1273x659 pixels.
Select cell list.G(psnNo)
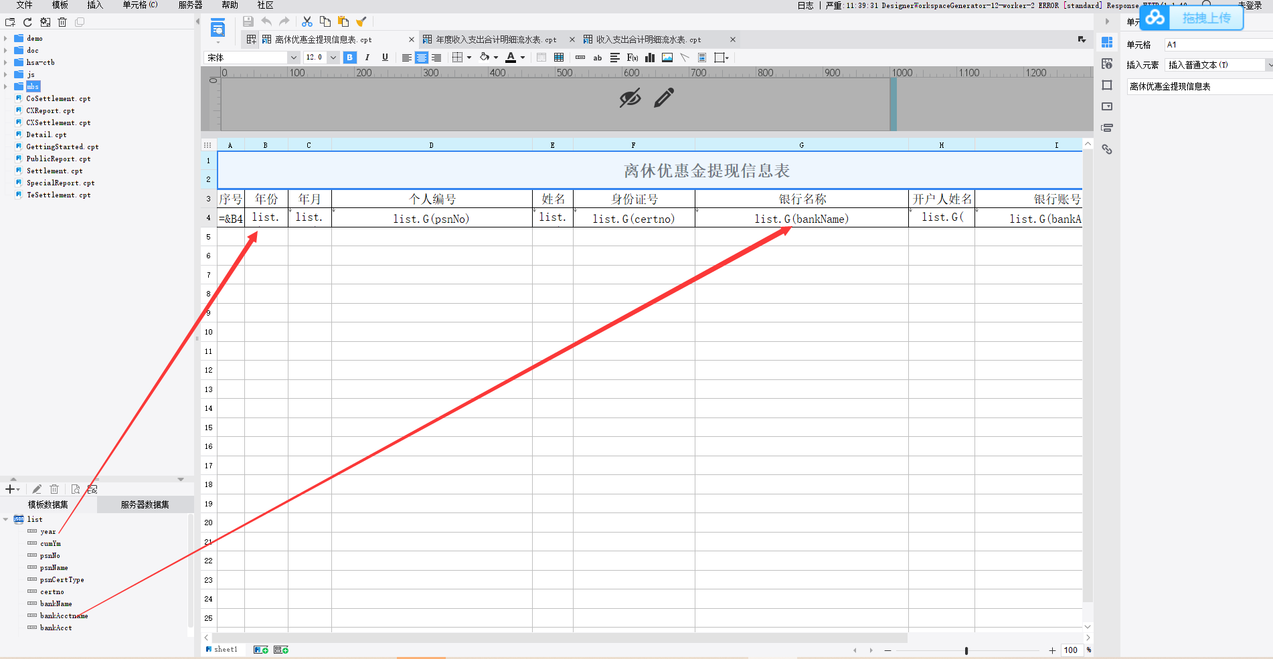pos(432,218)
